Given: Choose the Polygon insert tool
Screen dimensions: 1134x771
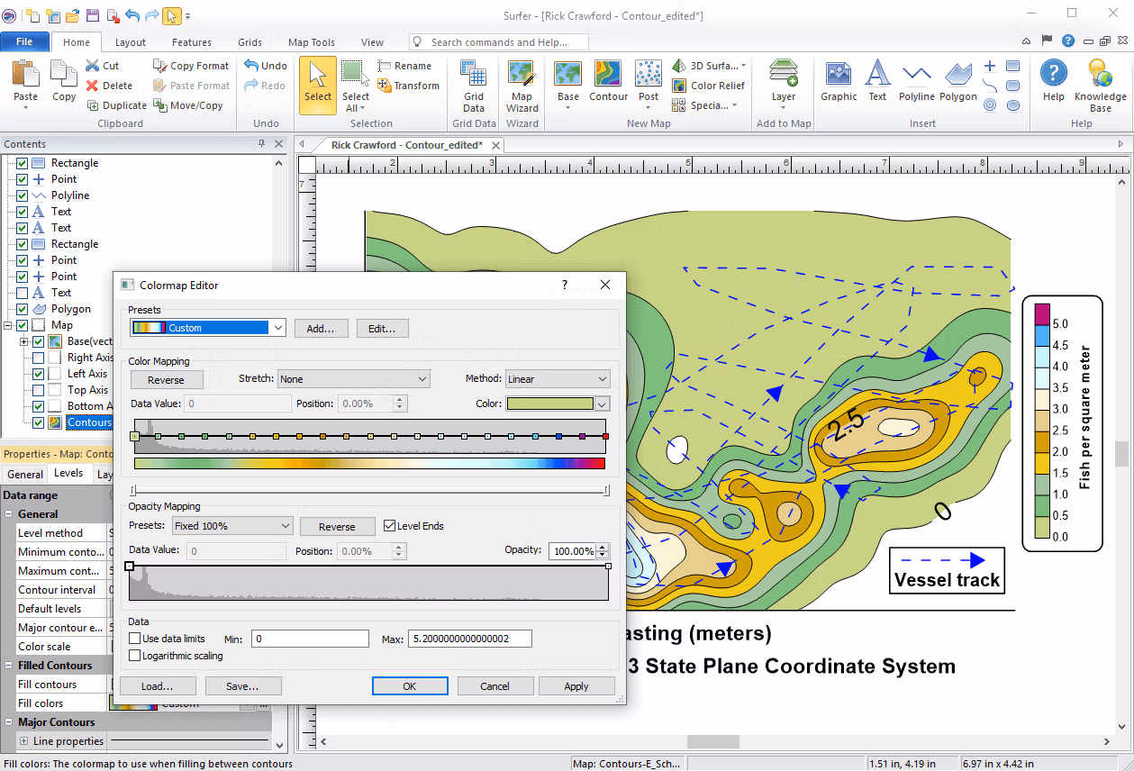Looking at the screenshot, I should point(958,82).
